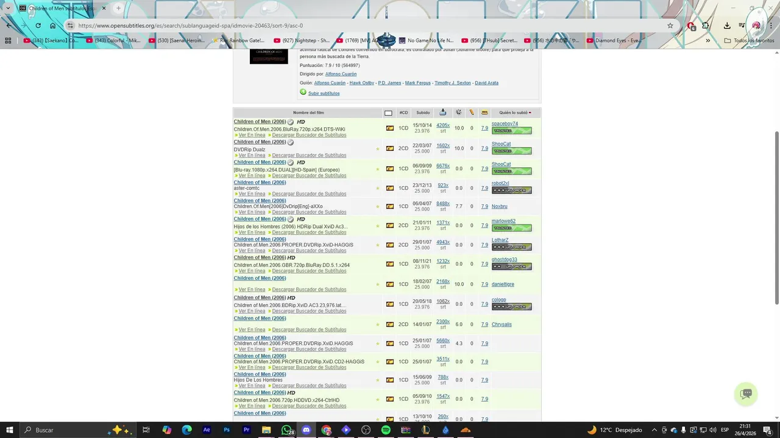Click the flag icon in the DVDRip Dualz row
780x438 pixels.
pyautogui.click(x=389, y=148)
